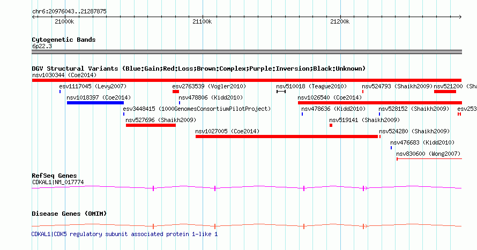
Task: Open the nsv524793 (Shaikh2009) label
Action: (x=397, y=86)
